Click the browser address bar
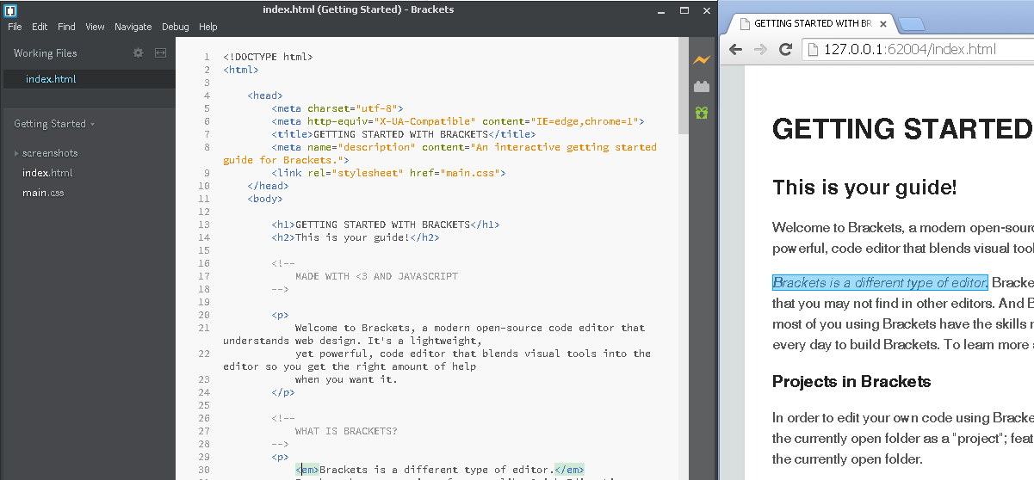 [918, 49]
